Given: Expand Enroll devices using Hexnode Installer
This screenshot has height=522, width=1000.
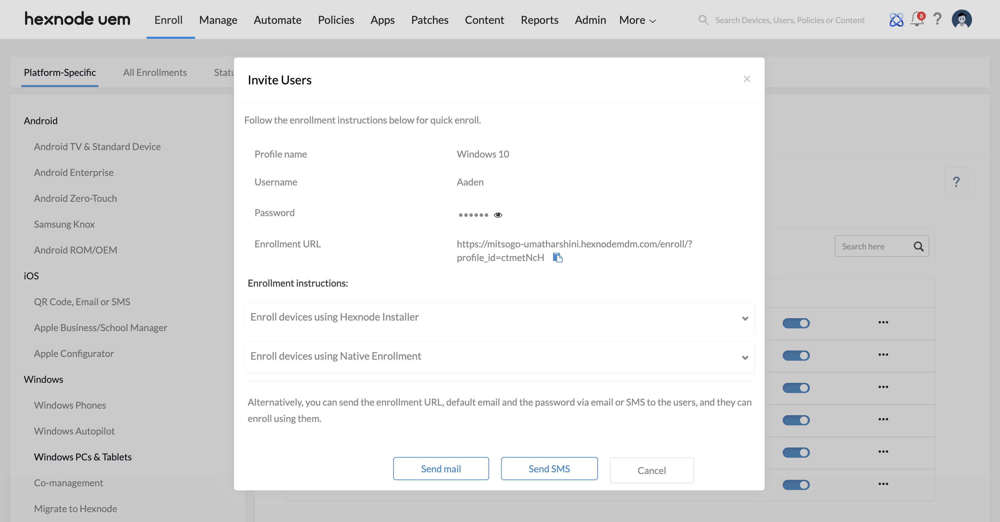Looking at the screenshot, I should (499, 317).
